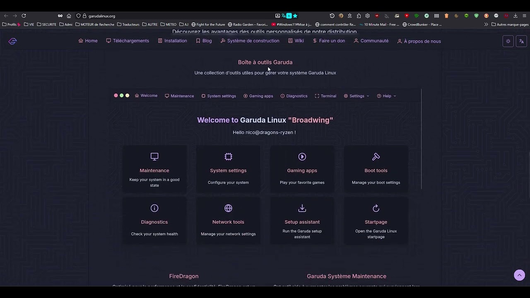Open the site language translation button
The width and height of the screenshot is (530, 298).
click(521, 41)
